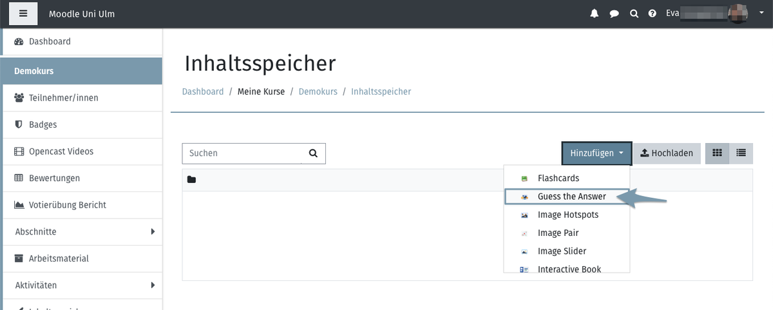This screenshot has height=310, width=773.
Task: Expand the Aktivitäten sidebar section
Action: pos(153,285)
